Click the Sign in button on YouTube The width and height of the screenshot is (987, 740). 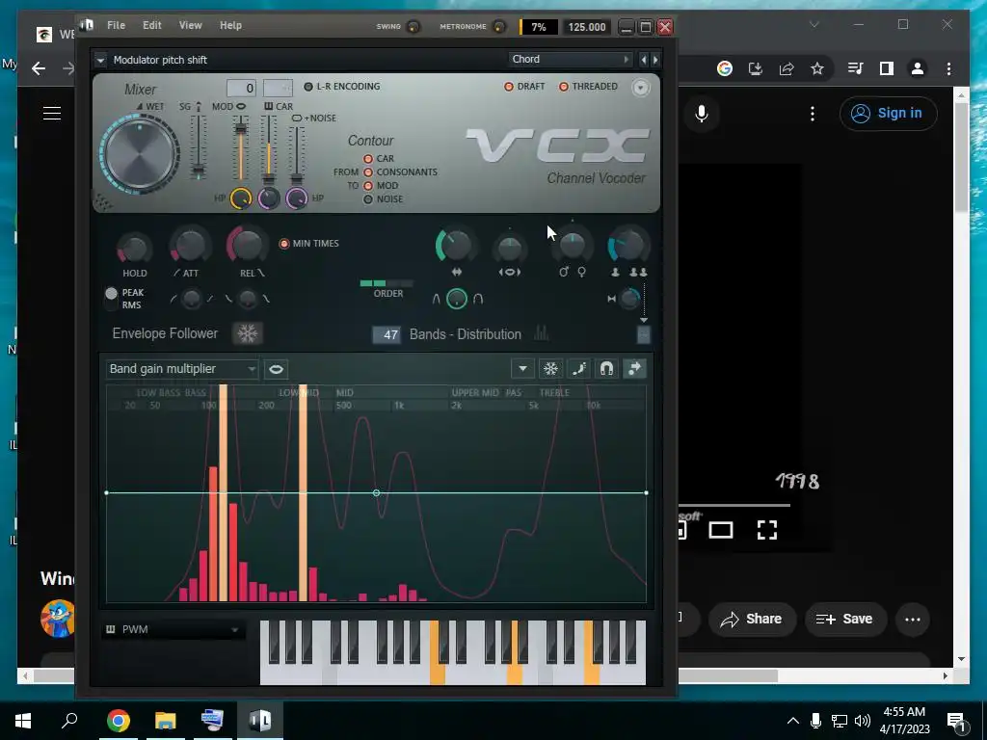tap(888, 114)
